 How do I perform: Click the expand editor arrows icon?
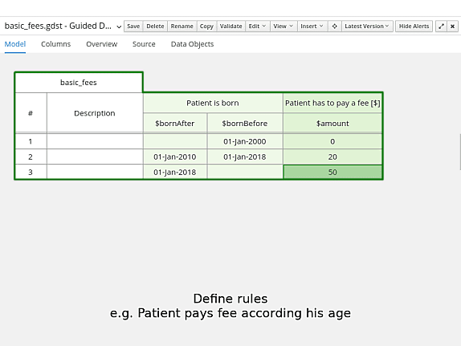441,26
